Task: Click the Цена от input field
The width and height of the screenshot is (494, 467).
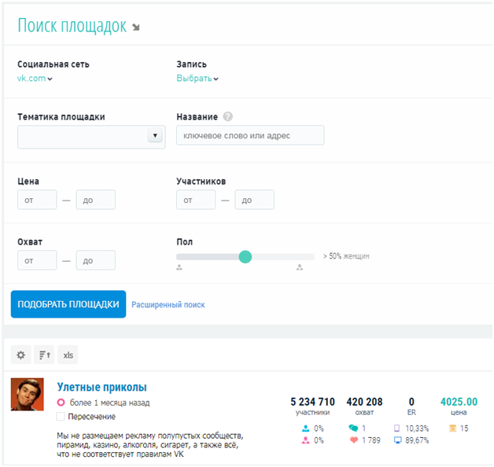Action: coord(37,200)
